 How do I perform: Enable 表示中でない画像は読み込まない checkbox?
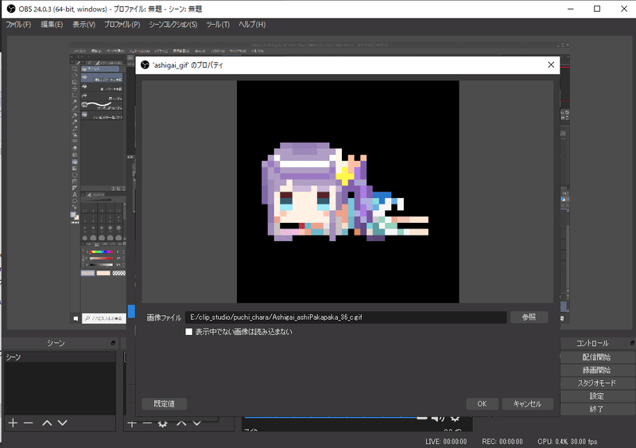pos(188,332)
